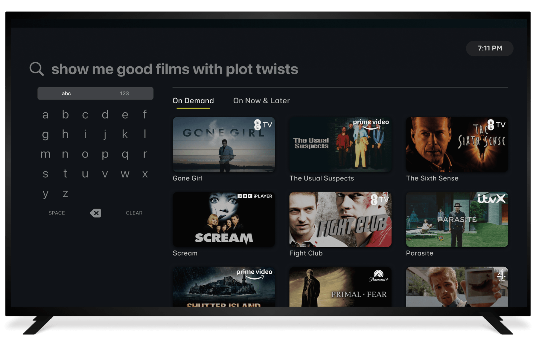536x357 pixels.
Task: Click Paramount+ logo on Primal Fear
Action: (x=378, y=276)
